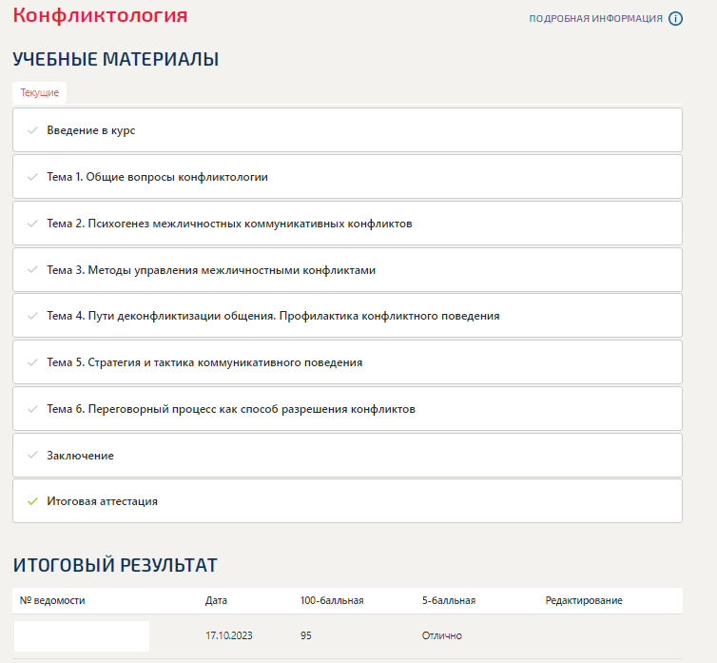Click the Учебные материалы heading
717x663 pixels.
point(116,60)
